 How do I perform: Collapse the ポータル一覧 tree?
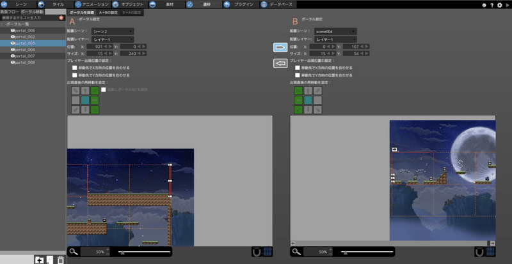coord(3,24)
